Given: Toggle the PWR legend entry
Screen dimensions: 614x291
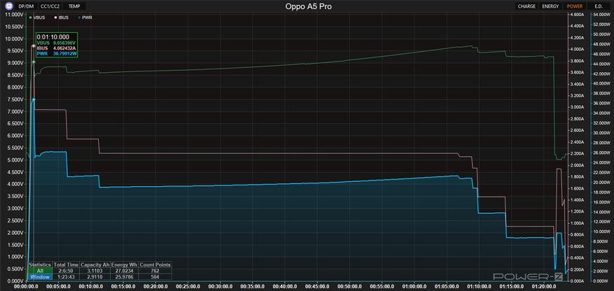Looking at the screenshot, I should (85, 17).
